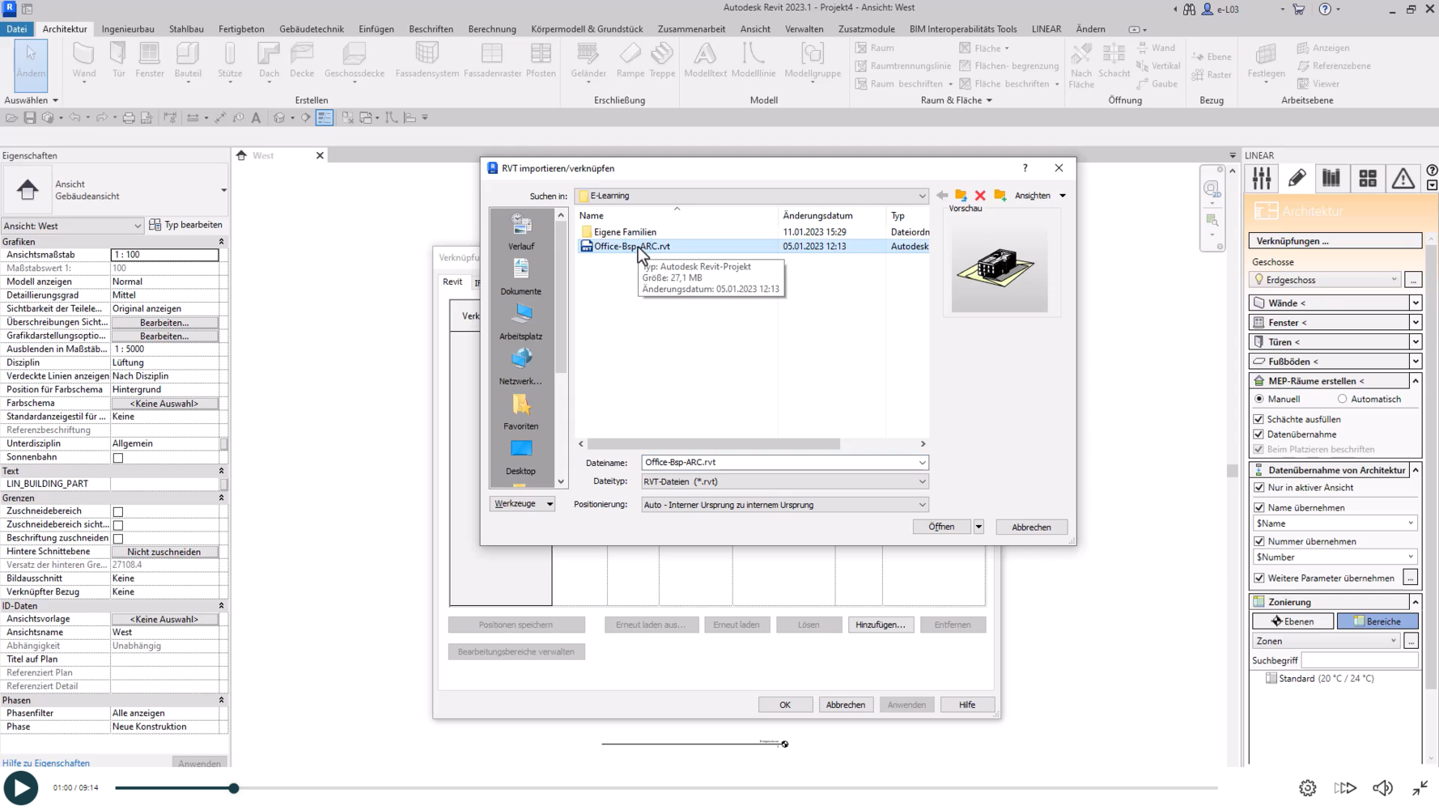Select the Modelltext tool
Viewport: 1439px width, 809px height.
[x=705, y=61]
